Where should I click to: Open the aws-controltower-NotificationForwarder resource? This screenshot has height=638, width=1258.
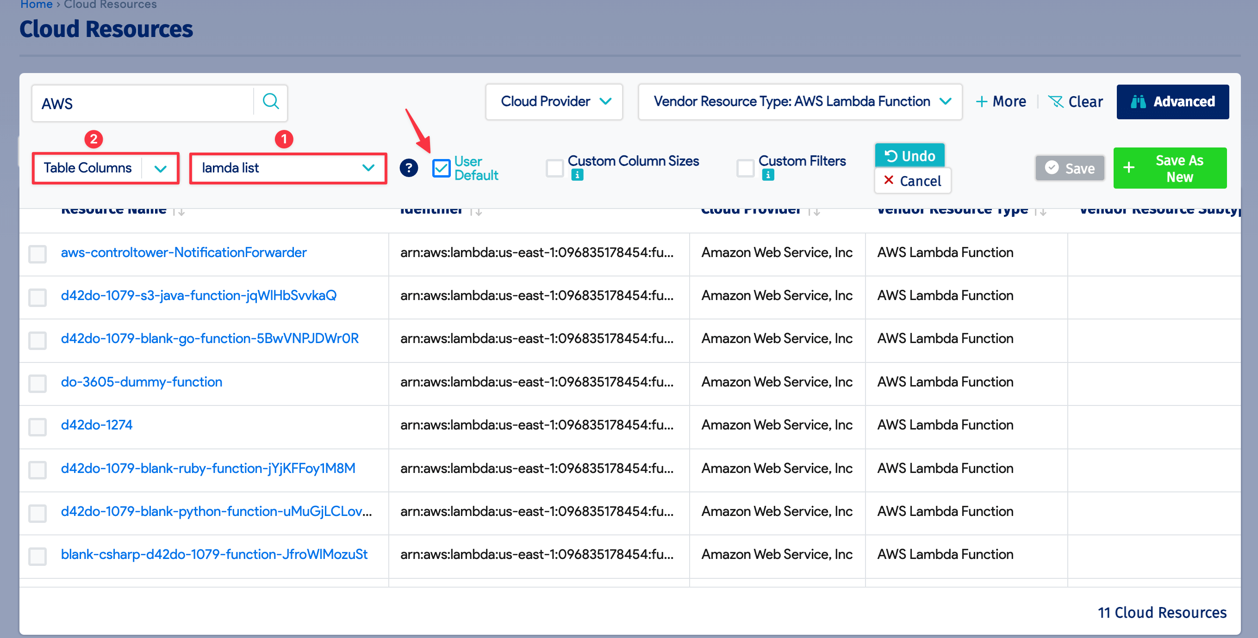pos(184,252)
